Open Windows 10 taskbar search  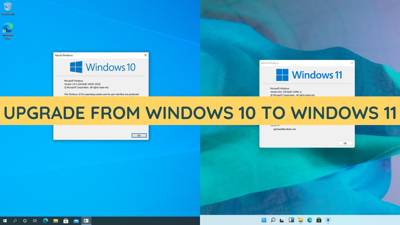pos(15,221)
